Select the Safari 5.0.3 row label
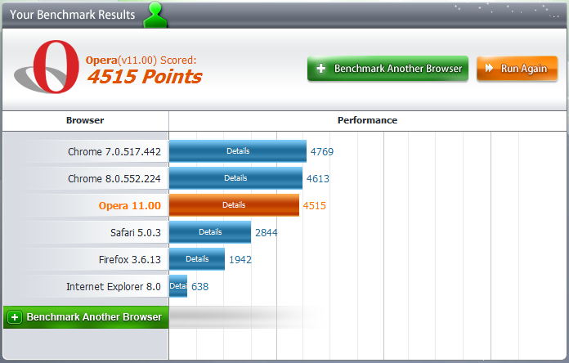This screenshot has height=363, width=569. point(136,233)
